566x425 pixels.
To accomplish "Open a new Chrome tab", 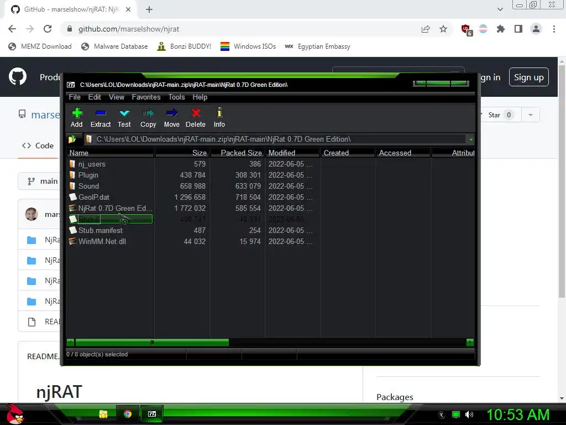I will (x=149, y=9).
